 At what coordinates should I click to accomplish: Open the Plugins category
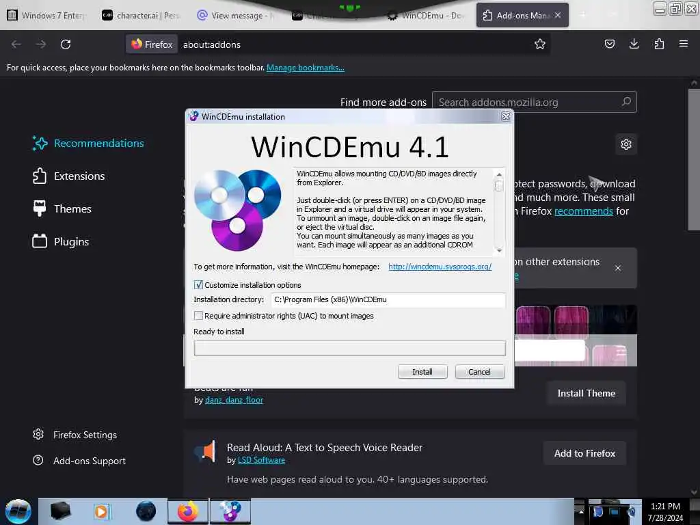[61, 241]
